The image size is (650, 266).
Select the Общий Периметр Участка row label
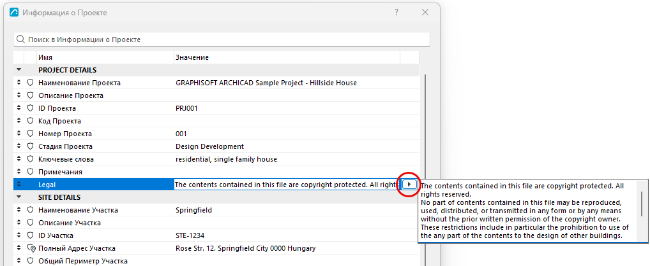pyautogui.click(x=83, y=261)
